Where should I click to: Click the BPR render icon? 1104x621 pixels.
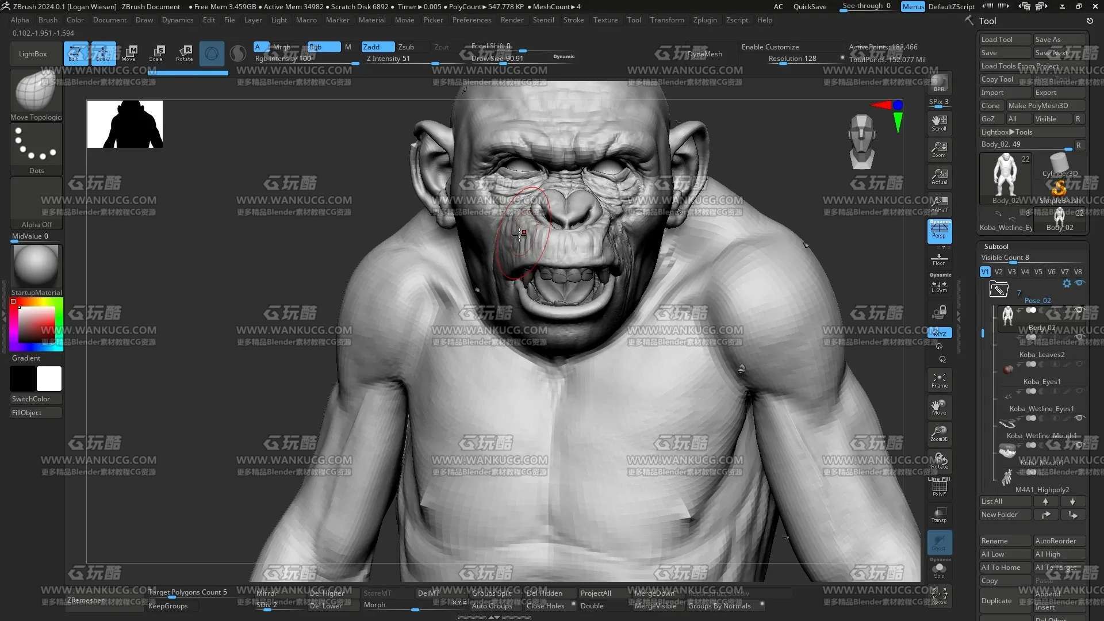coord(939,84)
